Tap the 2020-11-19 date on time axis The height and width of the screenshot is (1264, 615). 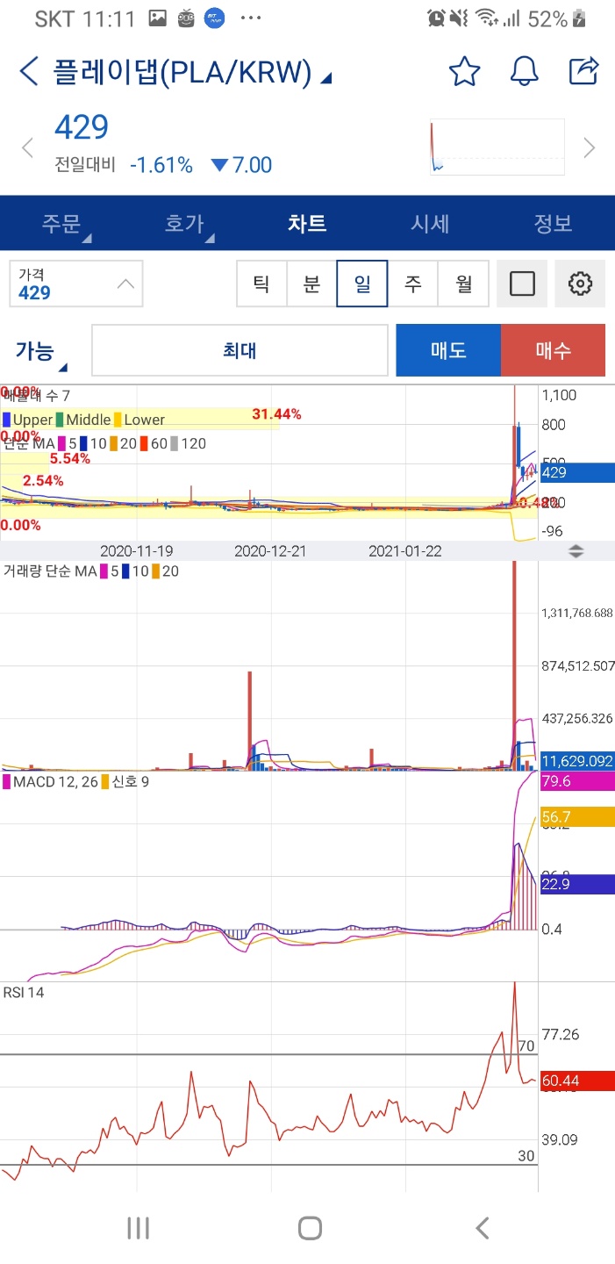(x=136, y=551)
